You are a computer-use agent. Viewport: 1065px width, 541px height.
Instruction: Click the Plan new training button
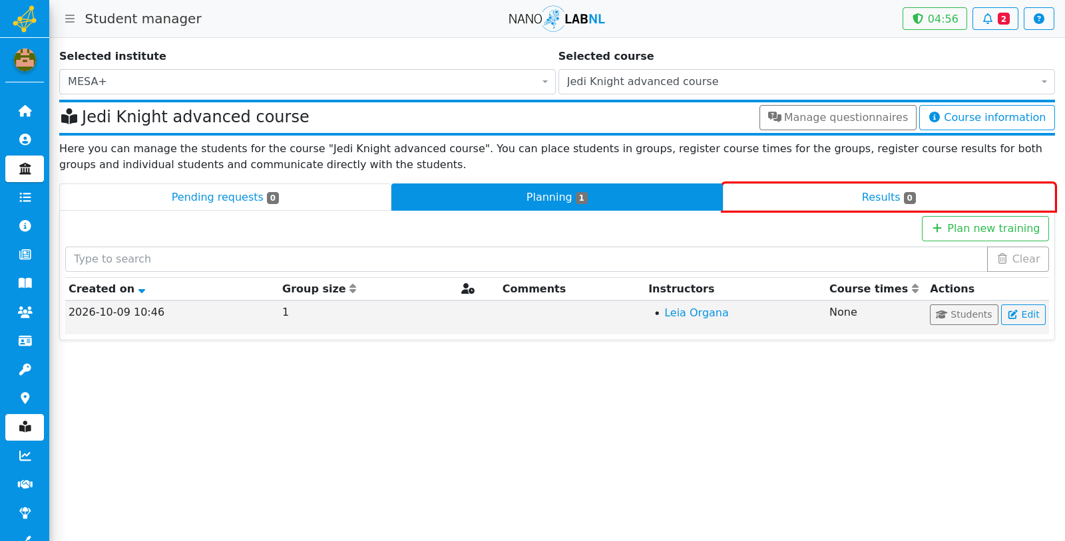click(985, 229)
